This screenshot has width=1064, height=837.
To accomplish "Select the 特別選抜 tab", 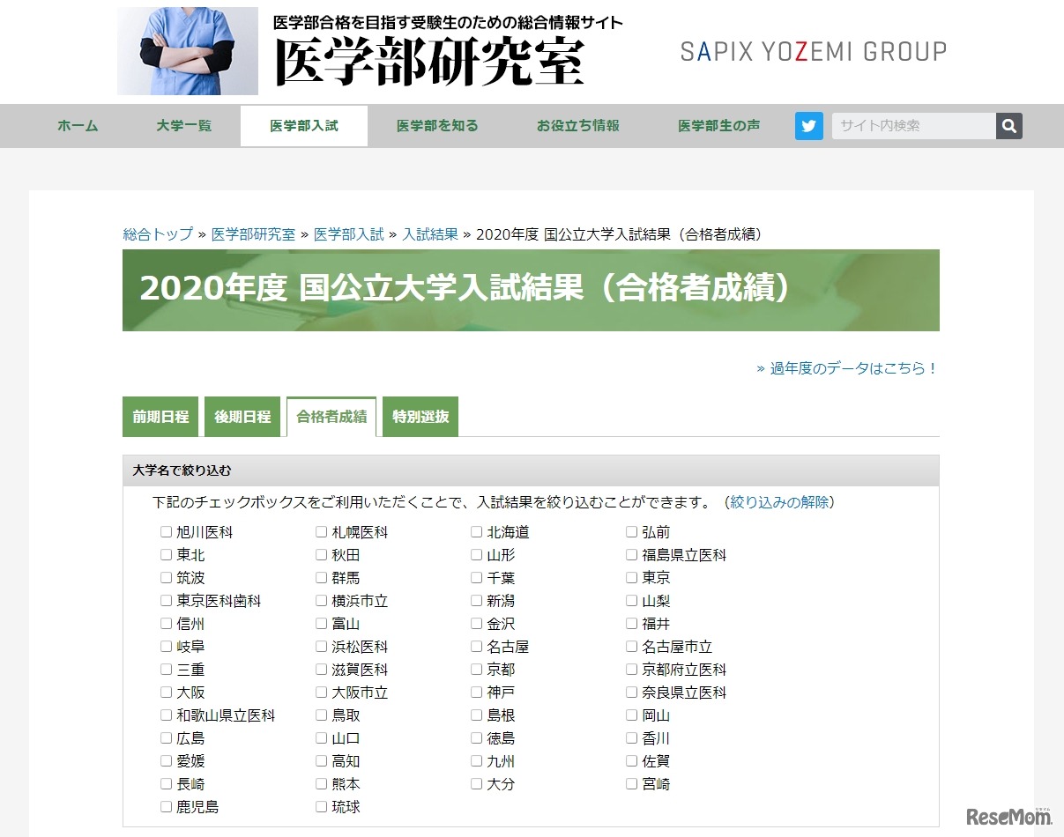I will pyautogui.click(x=420, y=416).
